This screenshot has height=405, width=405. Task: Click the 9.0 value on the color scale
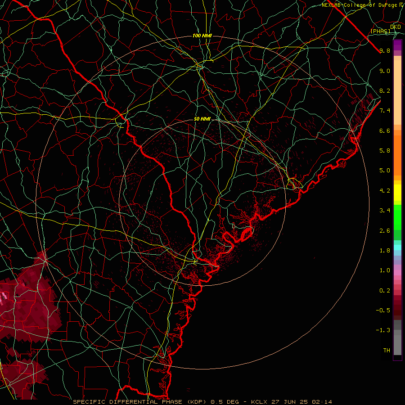pyautogui.click(x=385, y=71)
